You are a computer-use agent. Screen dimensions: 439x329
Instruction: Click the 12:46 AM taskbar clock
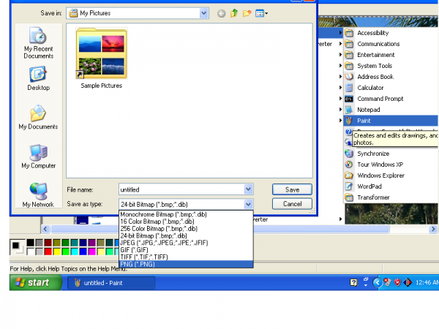pyautogui.click(x=427, y=282)
